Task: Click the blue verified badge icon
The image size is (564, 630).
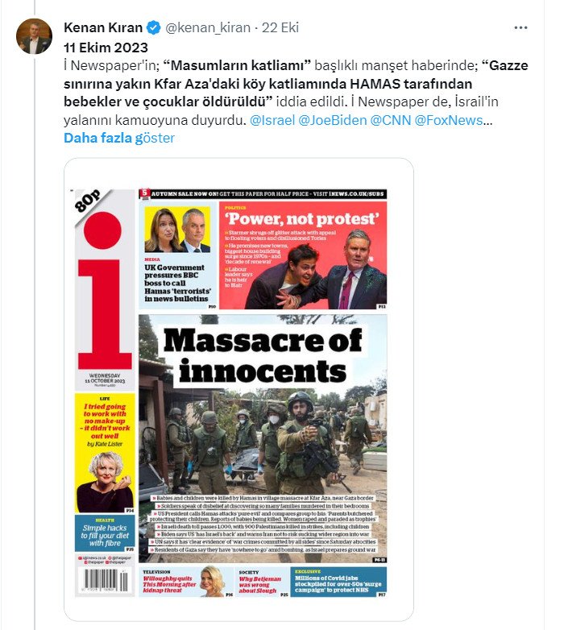Action: [153, 27]
